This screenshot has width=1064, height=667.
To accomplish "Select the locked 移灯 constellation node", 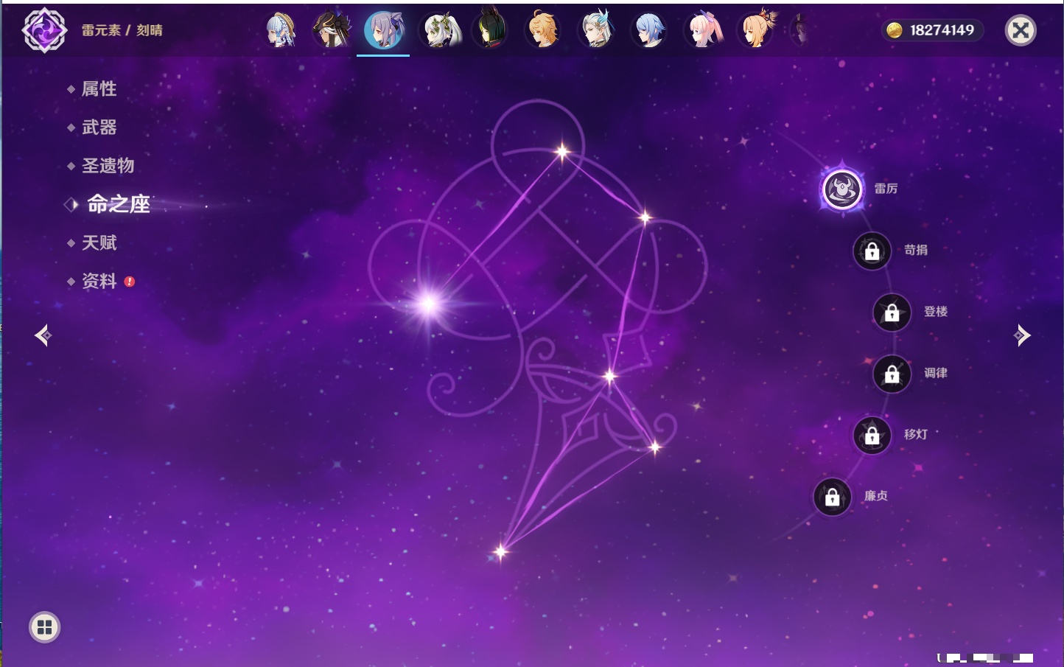I will click(x=872, y=436).
